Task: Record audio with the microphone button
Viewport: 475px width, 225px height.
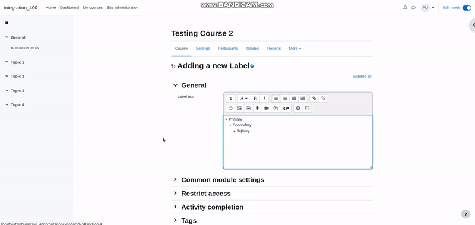Action: pos(258,109)
